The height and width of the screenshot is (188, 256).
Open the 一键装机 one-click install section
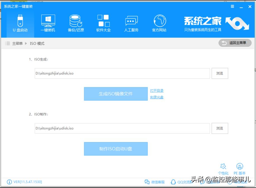(x=49, y=23)
